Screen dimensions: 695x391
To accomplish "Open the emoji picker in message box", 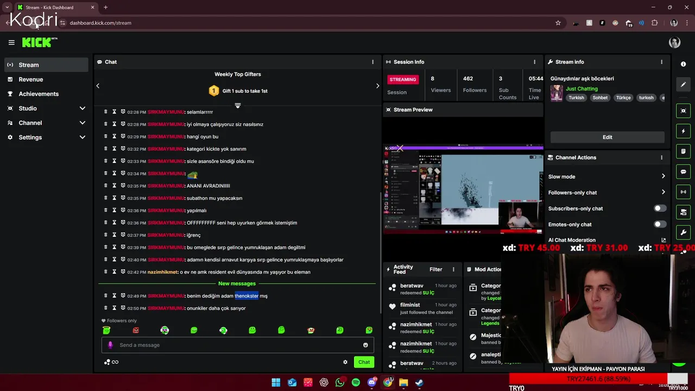I will [x=365, y=345].
